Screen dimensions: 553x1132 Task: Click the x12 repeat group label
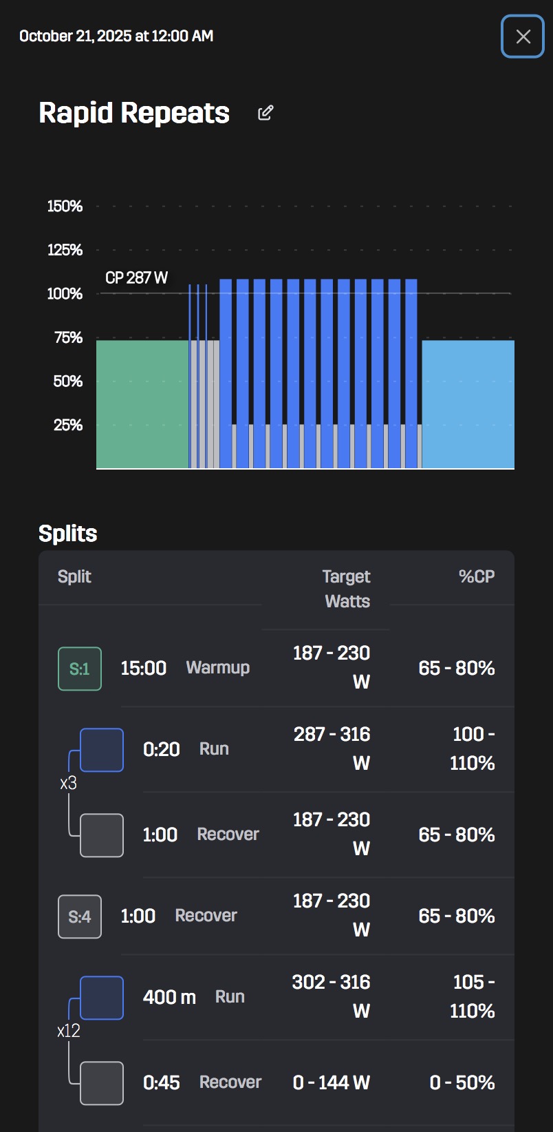click(68, 1031)
